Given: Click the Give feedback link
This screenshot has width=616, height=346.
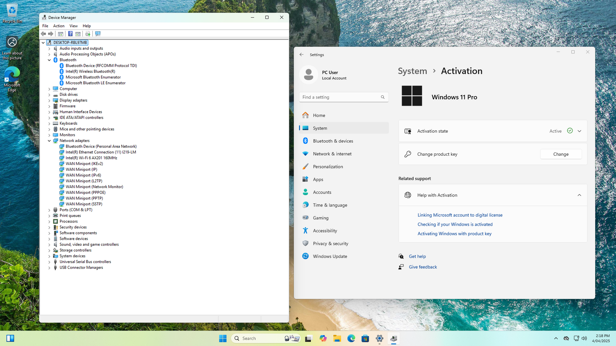Looking at the screenshot, I should 423,267.
